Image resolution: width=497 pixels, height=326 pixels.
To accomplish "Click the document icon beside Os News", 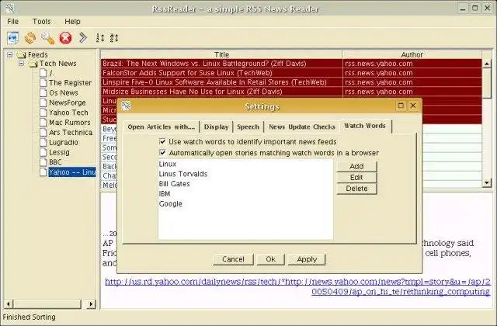I will pos(43,92).
